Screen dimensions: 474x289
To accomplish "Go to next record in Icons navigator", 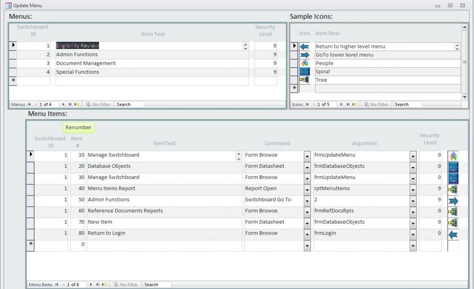I will tap(341, 104).
